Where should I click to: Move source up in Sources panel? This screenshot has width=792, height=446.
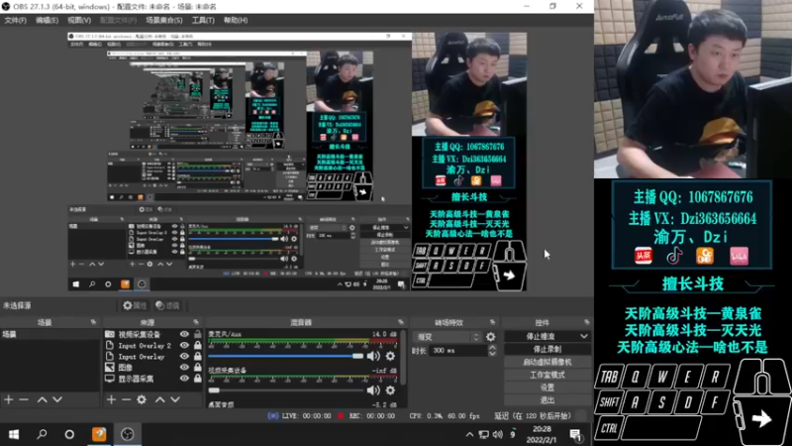[x=160, y=399]
